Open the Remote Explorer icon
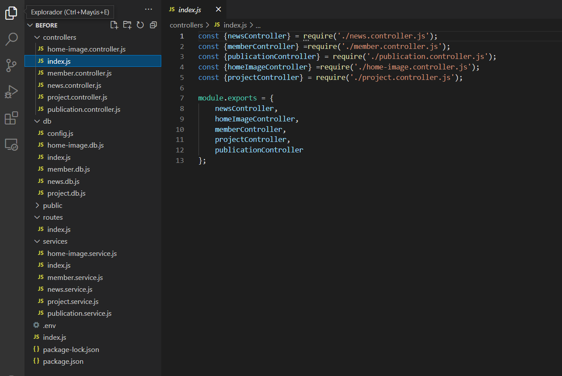Viewport: 562px width, 376px height. (11, 144)
